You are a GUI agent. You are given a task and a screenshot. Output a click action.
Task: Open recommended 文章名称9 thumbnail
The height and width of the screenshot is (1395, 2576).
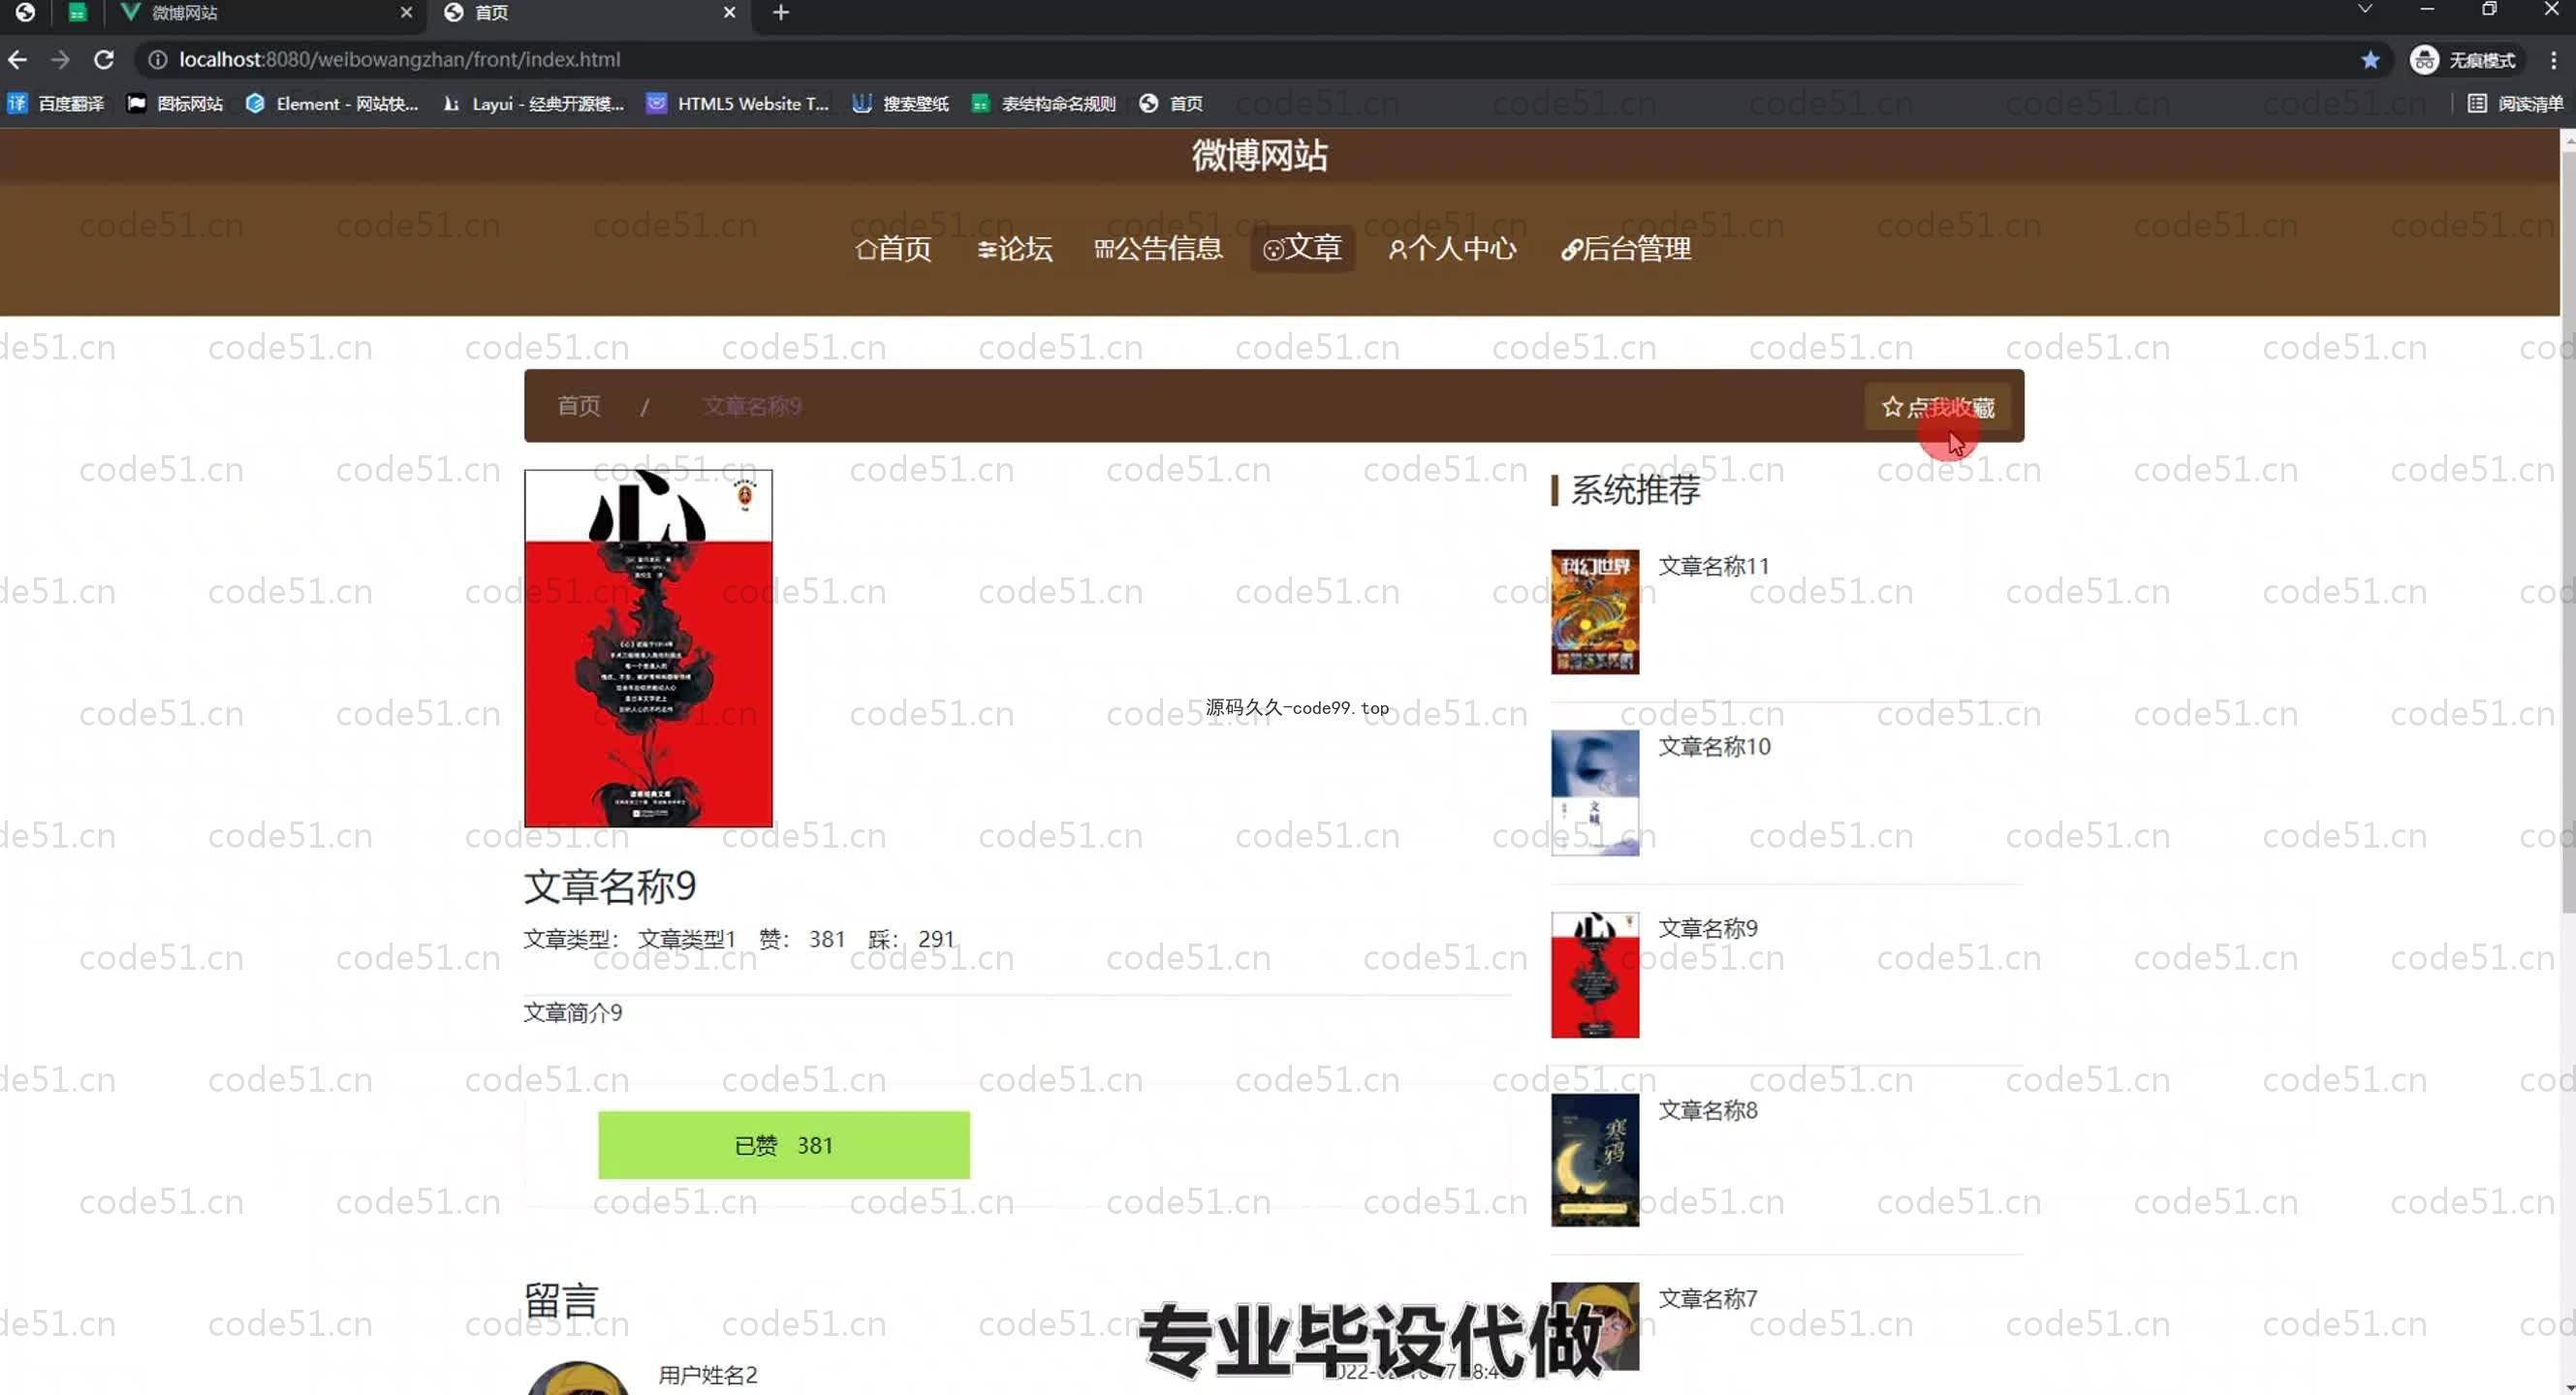tap(1595, 975)
